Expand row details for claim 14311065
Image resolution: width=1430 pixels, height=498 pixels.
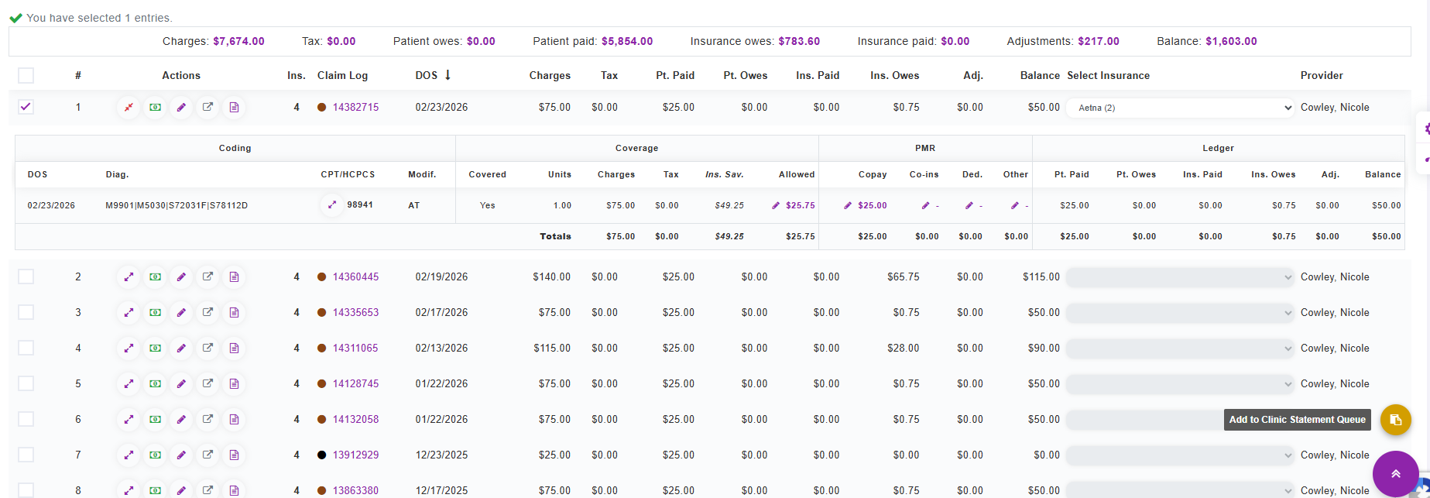point(129,348)
